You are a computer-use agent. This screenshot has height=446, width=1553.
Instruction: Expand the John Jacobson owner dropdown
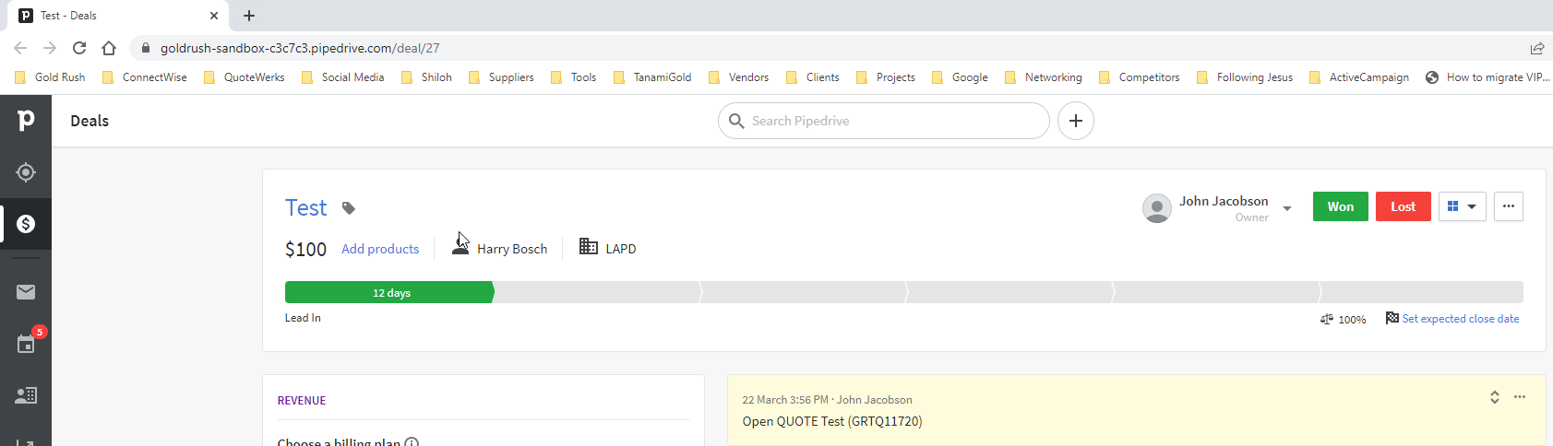pyautogui.click(x=1287, y=208)
